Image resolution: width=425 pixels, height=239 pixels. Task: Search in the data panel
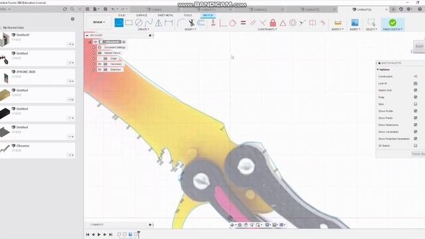(x=72, y=9)
